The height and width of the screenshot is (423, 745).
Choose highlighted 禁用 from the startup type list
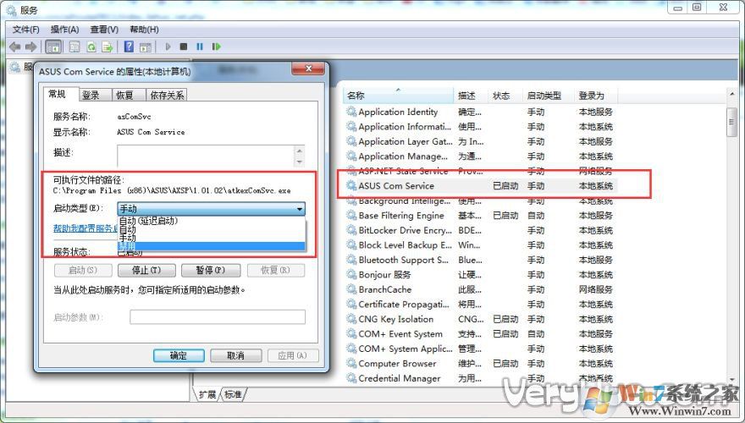coord(211,246)
